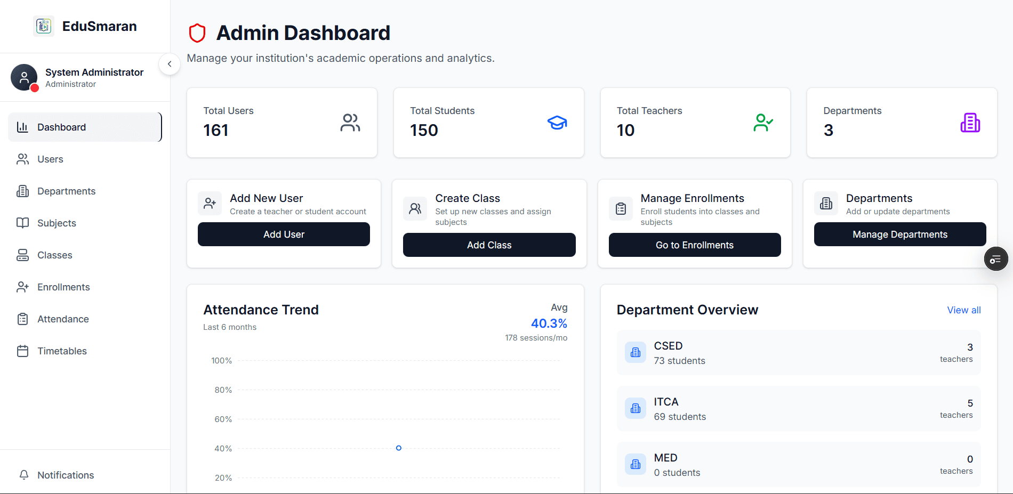Click the EduSmaran logo icon

(x=44, y=26)
